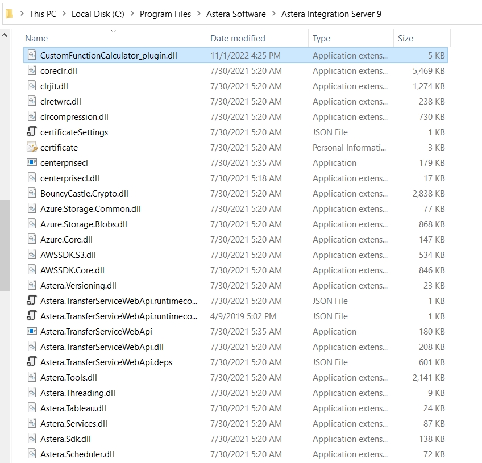This screenshot has width=482, height=463.
Task: Click the 2,141 KB size cell
Action: 429,378
